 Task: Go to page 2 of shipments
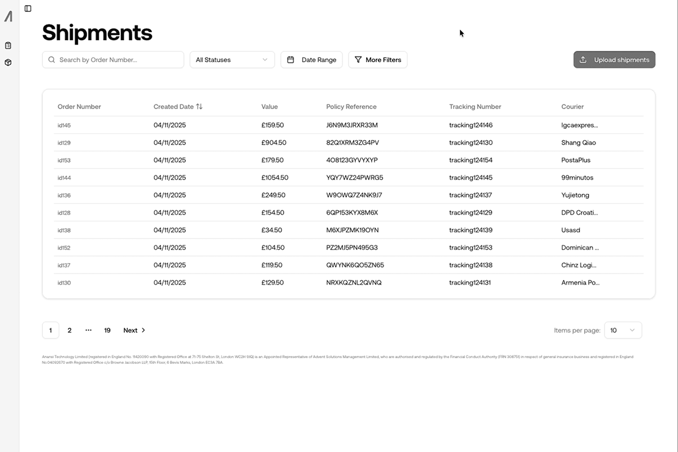pyautogui.click(x=69, y=331)
